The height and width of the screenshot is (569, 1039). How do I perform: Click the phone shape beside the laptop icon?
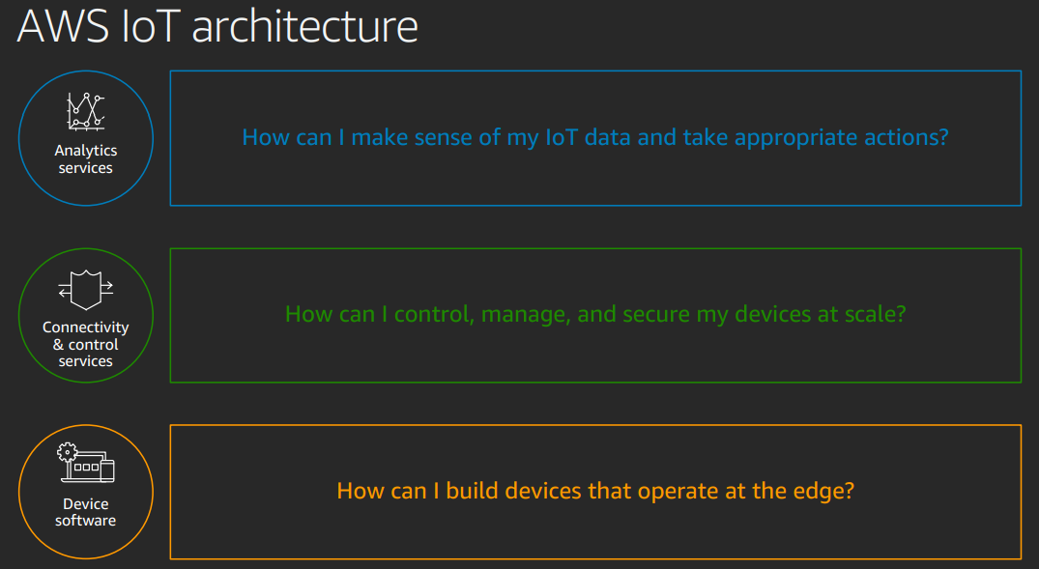pos(107,469)
